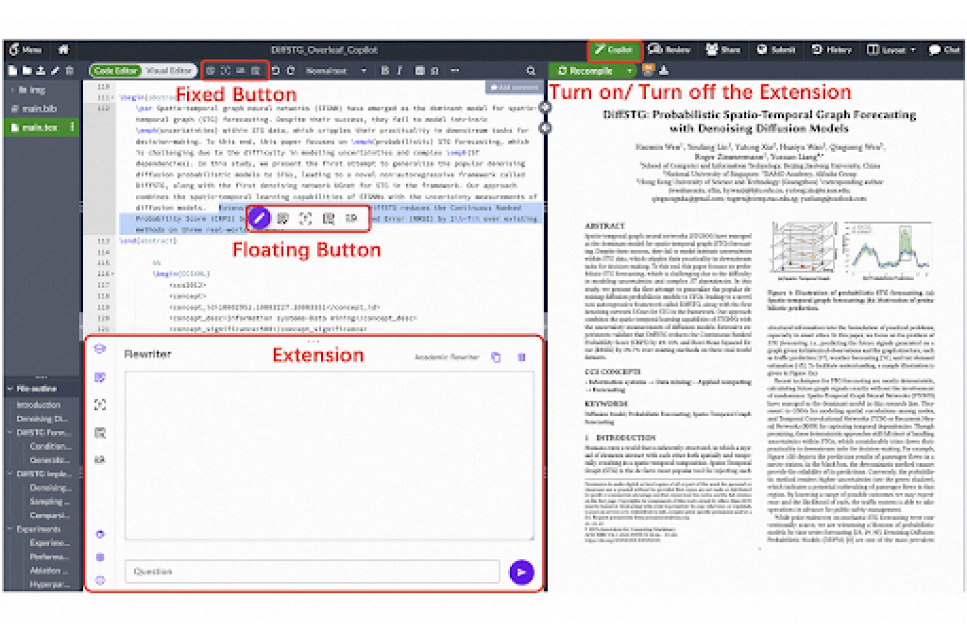
Task: Click the search magnifier in editor toolbar
Action: click(x=531, y=70)
